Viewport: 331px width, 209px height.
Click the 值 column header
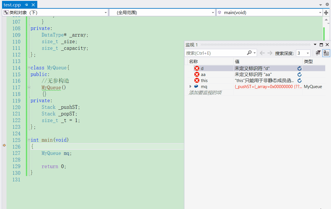tap(268, 61)
